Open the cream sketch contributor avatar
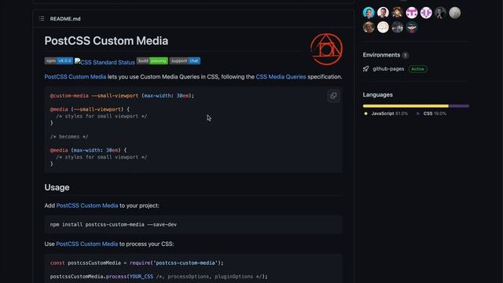503x283 pixels. coord(383,28)
